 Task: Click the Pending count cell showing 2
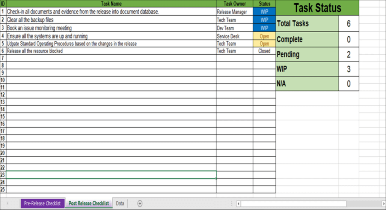point(348,54)
